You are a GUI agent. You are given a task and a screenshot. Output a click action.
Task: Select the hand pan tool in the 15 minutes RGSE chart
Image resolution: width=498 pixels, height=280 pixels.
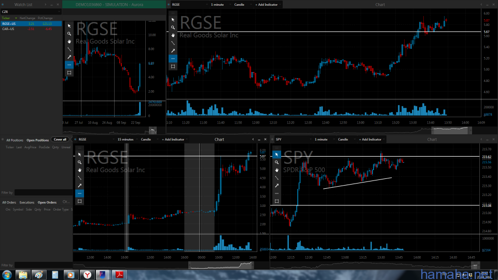pos(79,170)
